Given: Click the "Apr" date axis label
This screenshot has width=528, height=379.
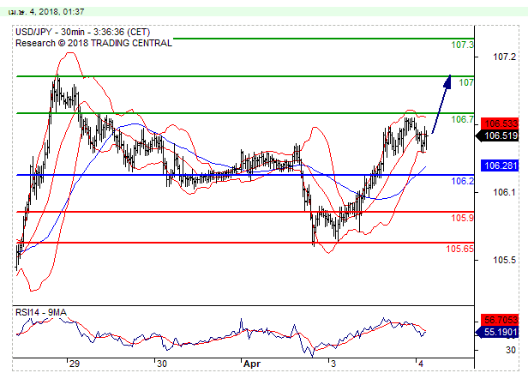Looking at the screenshot, I should pyautogui.click(x=252, y=364).
